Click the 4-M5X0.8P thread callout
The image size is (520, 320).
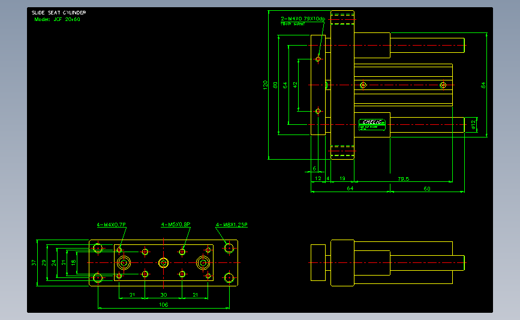tap(176, 225)
